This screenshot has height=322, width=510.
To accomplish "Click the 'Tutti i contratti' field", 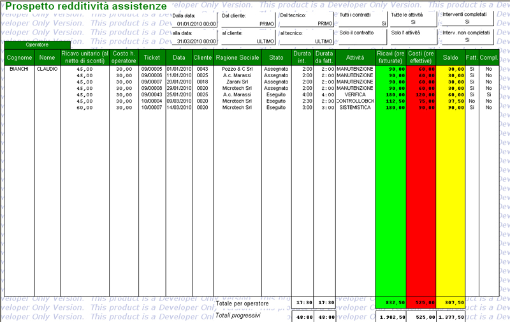I will point(363,19).
